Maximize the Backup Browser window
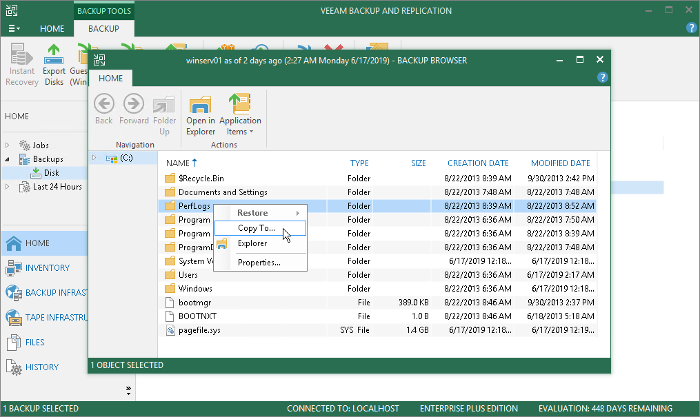 [580, 60]
